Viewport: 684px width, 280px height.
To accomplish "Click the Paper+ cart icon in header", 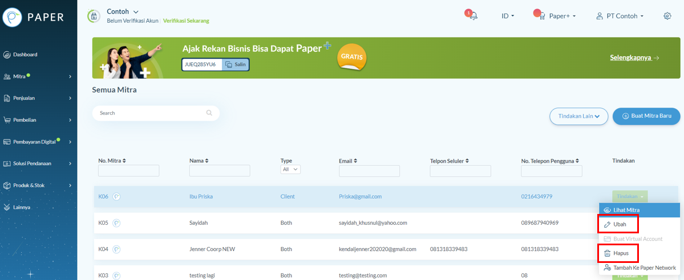I will tap(542, 17).
